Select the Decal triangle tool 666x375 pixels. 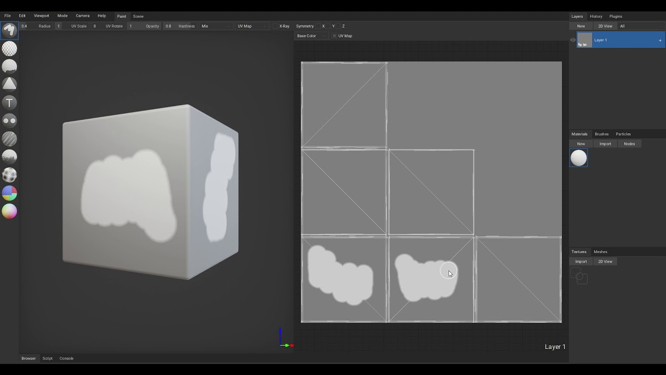coord(9,84)
